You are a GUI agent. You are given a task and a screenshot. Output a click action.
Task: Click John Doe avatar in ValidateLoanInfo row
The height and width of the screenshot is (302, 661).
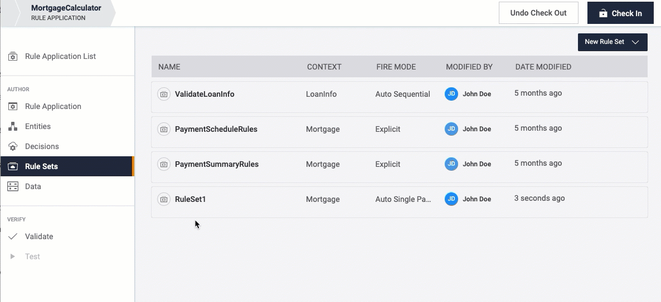451,94
